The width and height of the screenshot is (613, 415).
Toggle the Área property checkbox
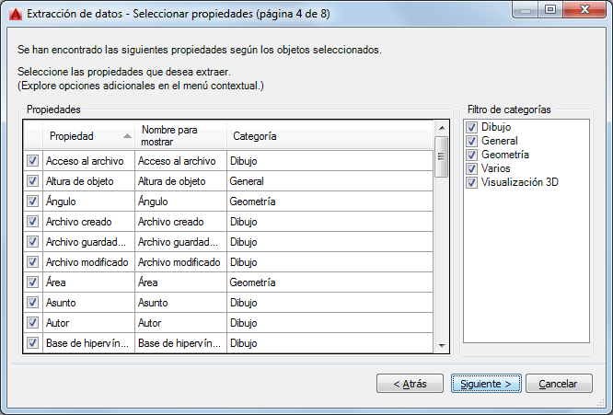[x=32, y=282]
